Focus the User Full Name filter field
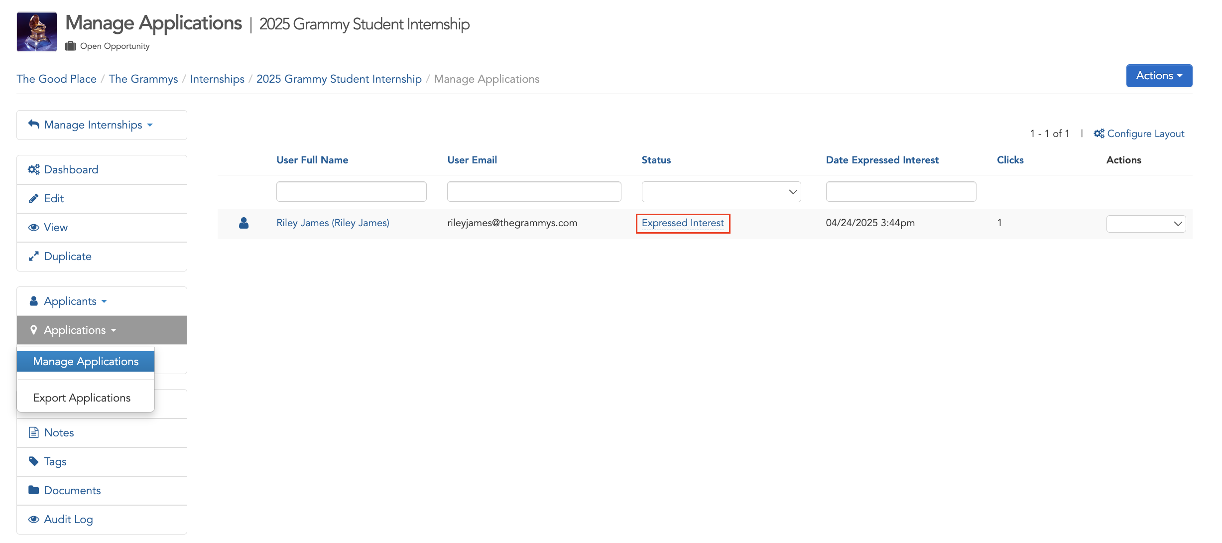This screenshot has width=1222, height=543. coord(352,191)
